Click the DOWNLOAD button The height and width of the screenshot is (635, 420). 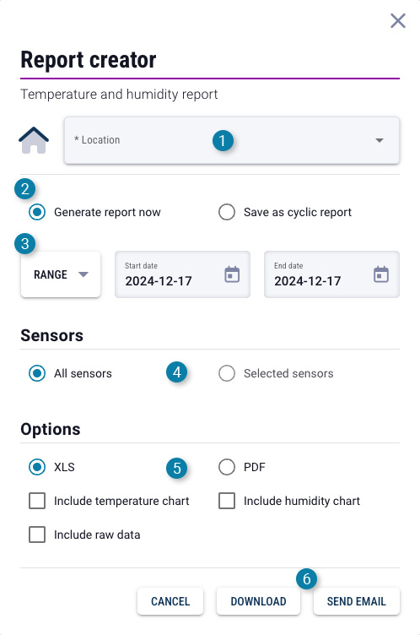tap(258, 601)
